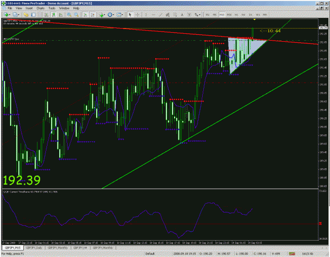
Task: Switch chart to Candlesticks type
Action: tap(53, 15)
